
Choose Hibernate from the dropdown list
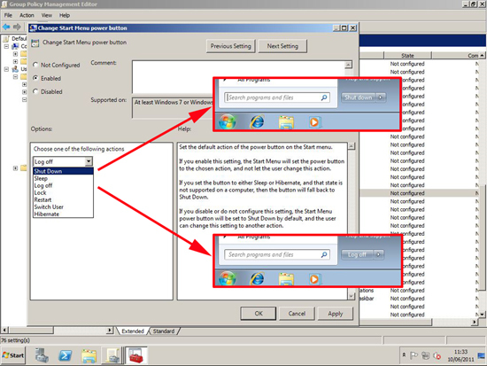tap(47, 214)
